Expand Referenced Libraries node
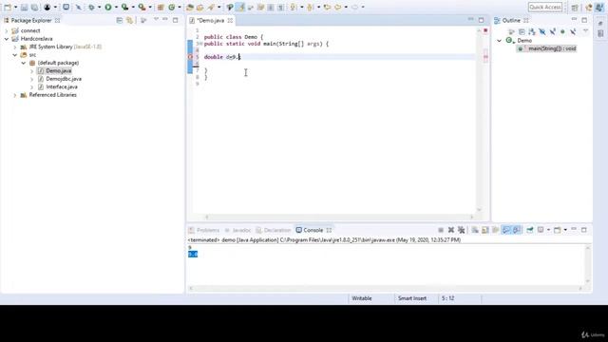 coord(15,95)
